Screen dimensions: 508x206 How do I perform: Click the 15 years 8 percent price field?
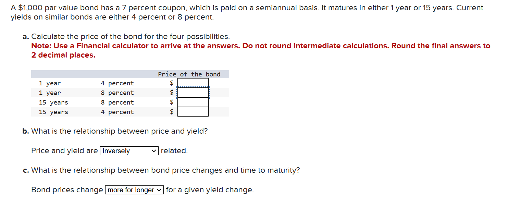[193, 101]
